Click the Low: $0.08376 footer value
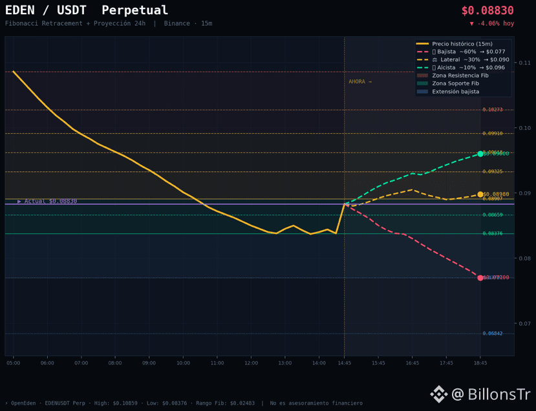The image size is (536, 411). (x=167, y=403)
